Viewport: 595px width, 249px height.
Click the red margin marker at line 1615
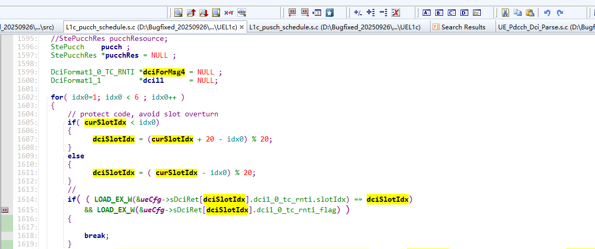5,210
